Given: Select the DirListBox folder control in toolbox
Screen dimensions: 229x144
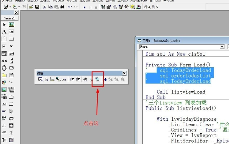Looking at the screenshot, I should (x=4, y=75).
